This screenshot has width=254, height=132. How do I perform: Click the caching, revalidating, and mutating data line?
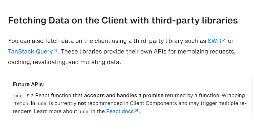click(x=65, y=62)
